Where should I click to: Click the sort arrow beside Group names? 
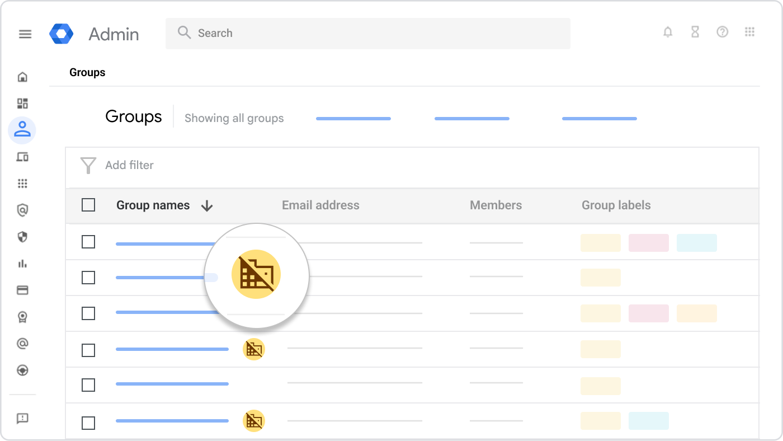pyautogui.click(x=207, y=206)
